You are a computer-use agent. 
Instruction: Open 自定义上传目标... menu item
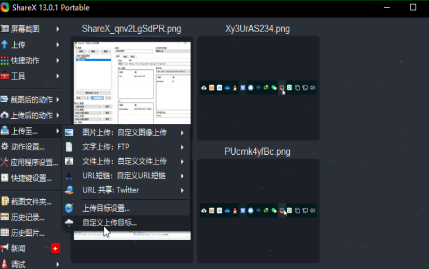point(126,223)
